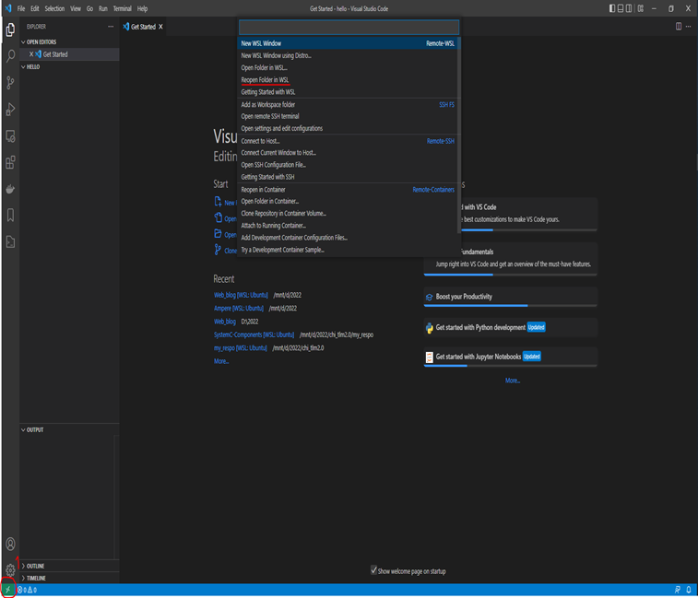Click the split editor icon
The height and width of the screenshot is (598, 698).
click(x=679, y=27)
